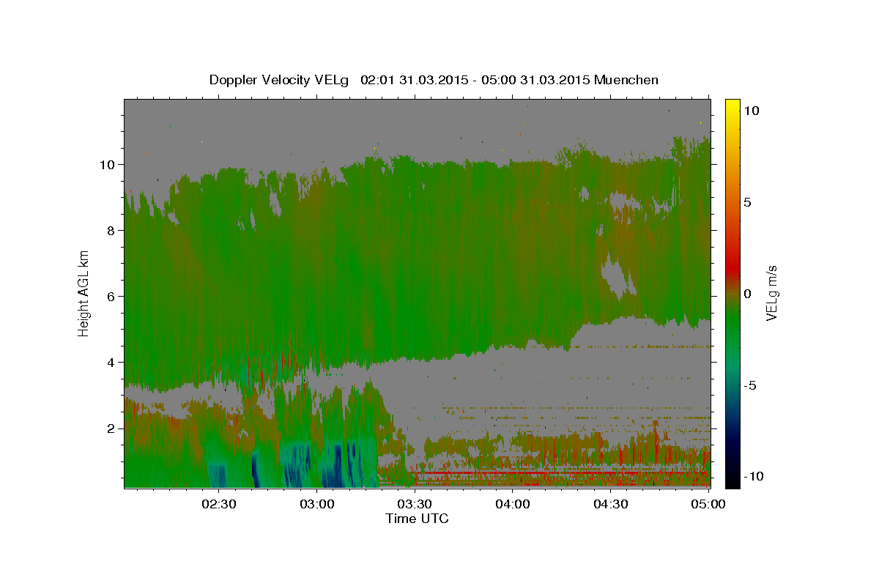This screenshot has height=586, width=879.
Task: Click the '03:00' time axis label
Action: pos(318,504)
